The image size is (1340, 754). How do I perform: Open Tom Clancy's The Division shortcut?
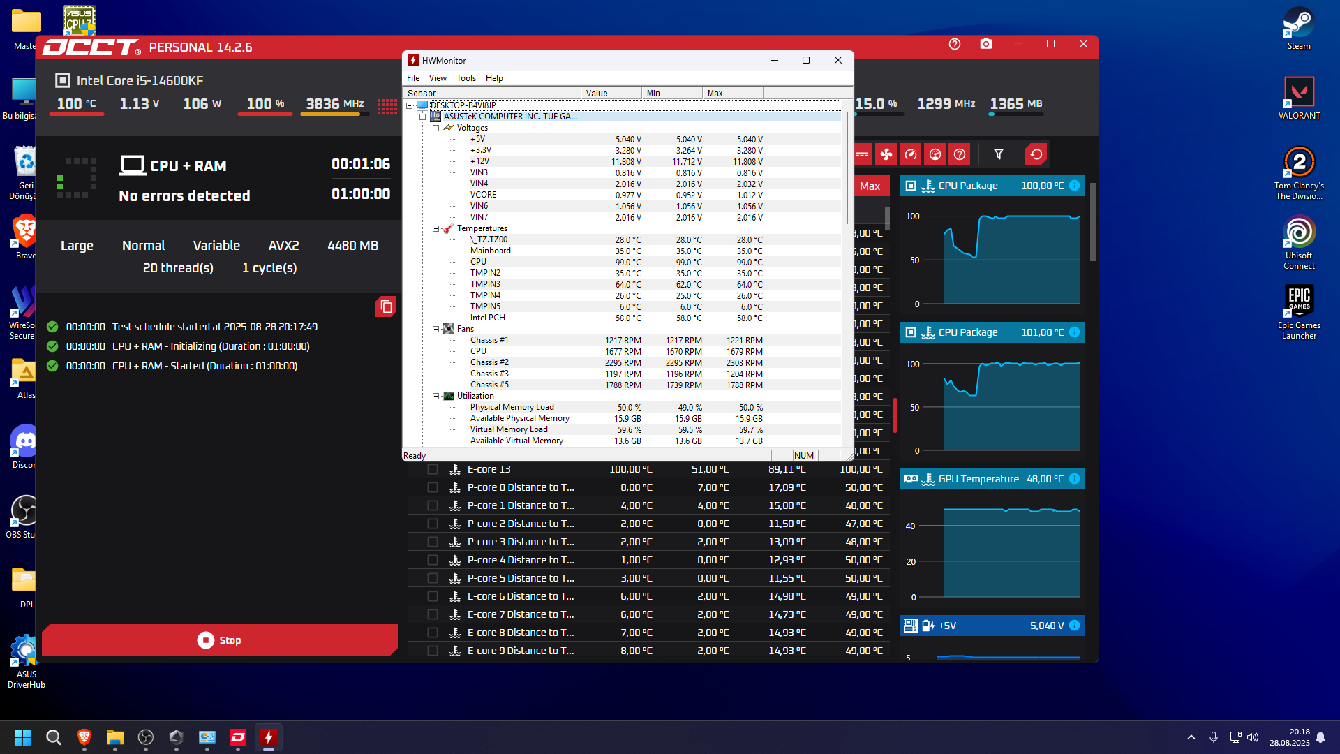[x=1299, y=173]
